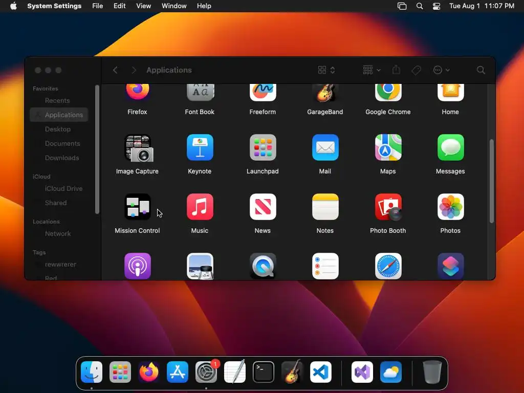
Task: Open the Action ellipsis dropdown menu
Action: (441, 70)
